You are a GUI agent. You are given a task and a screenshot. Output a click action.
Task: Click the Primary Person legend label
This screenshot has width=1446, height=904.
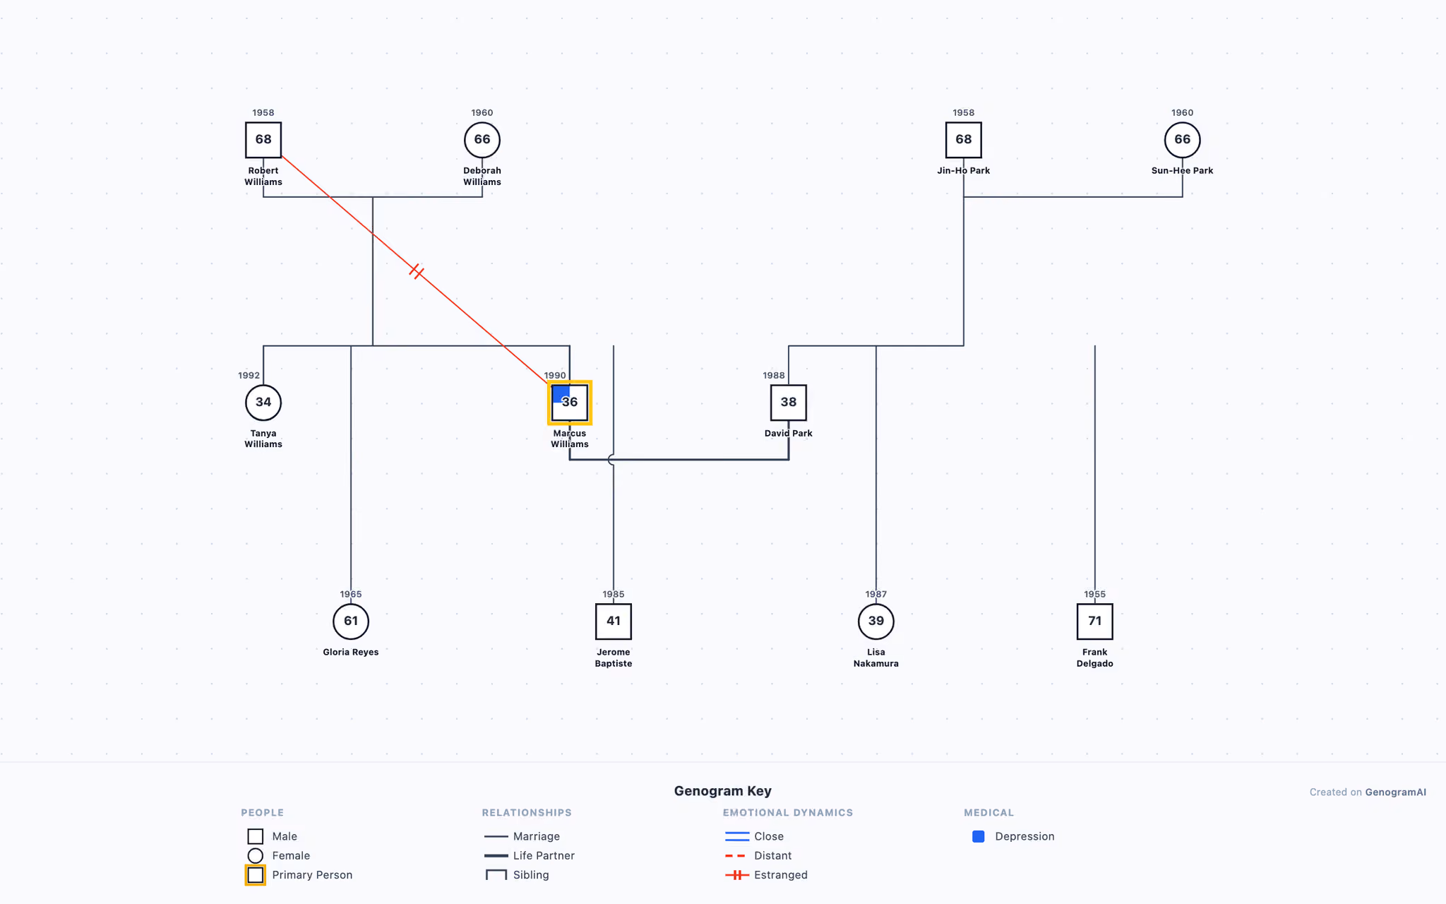(312, 875)
